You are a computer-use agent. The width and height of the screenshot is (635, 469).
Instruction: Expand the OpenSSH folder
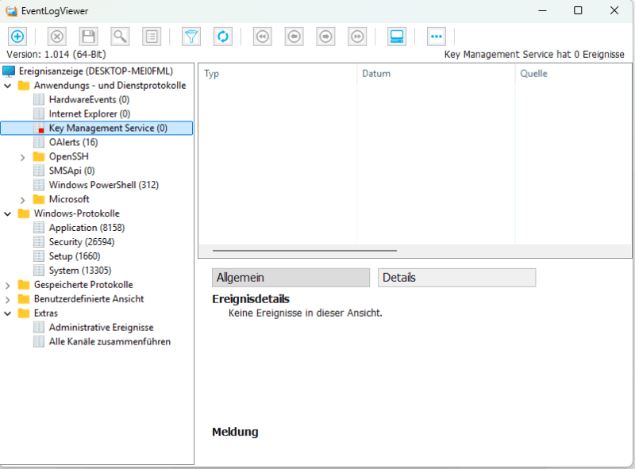22,156
